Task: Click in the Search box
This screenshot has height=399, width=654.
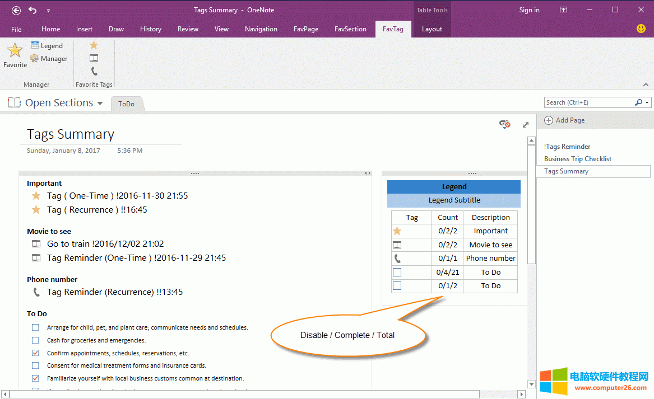Action: (588, 103)
